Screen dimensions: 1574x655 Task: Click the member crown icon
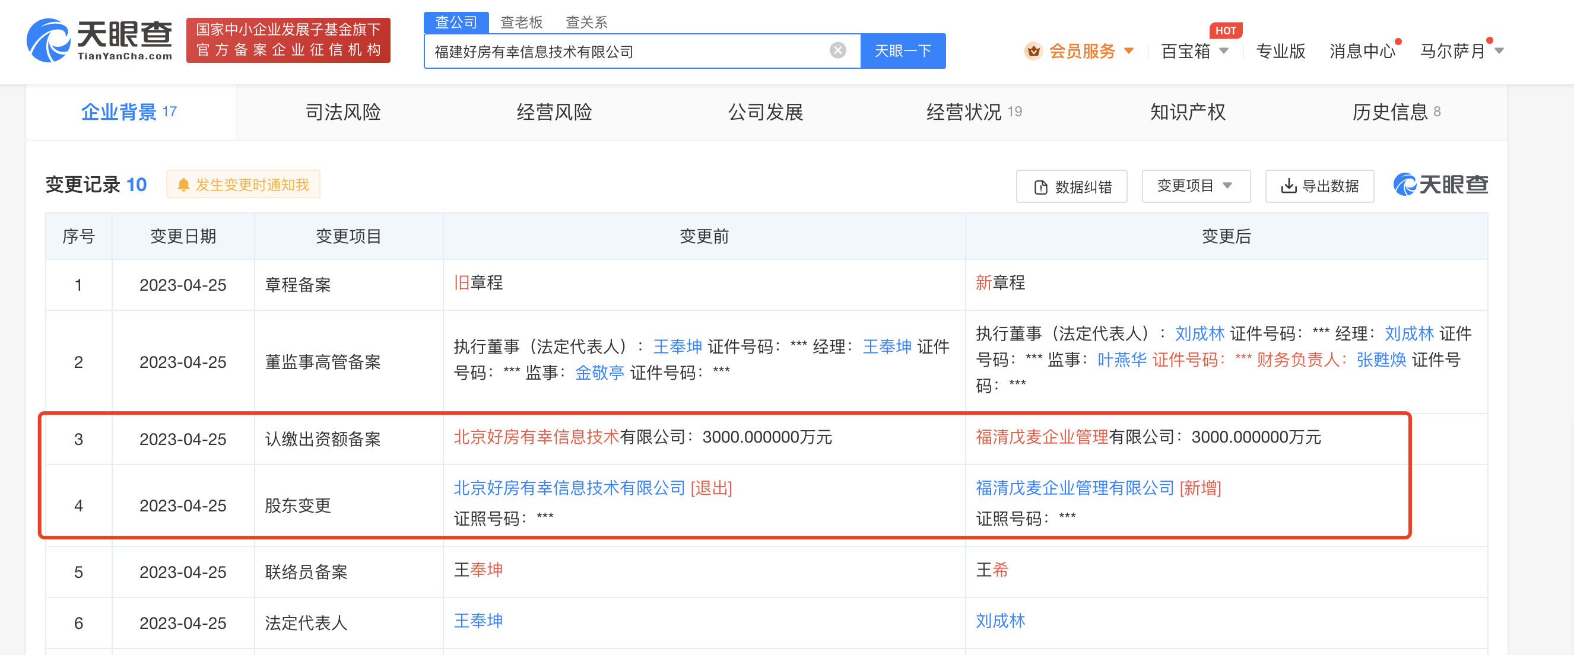click(x=1033, y=52)
